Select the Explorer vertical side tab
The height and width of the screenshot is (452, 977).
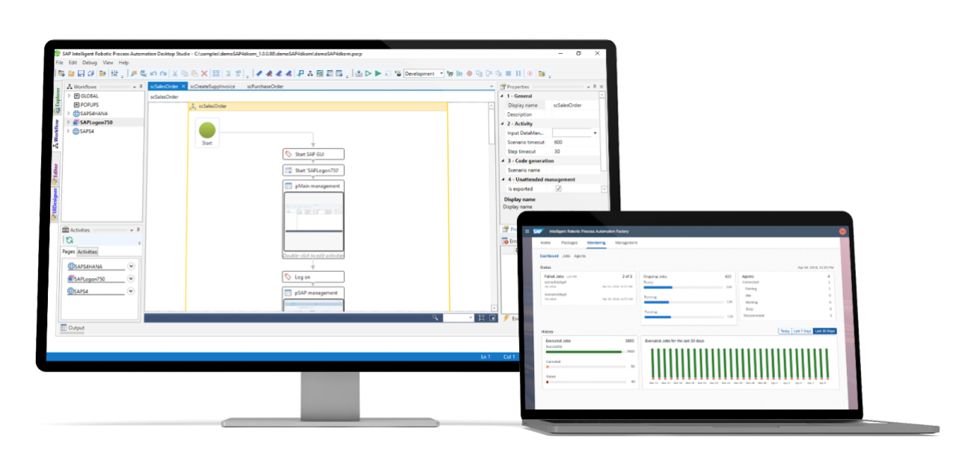tap(56, 100)
